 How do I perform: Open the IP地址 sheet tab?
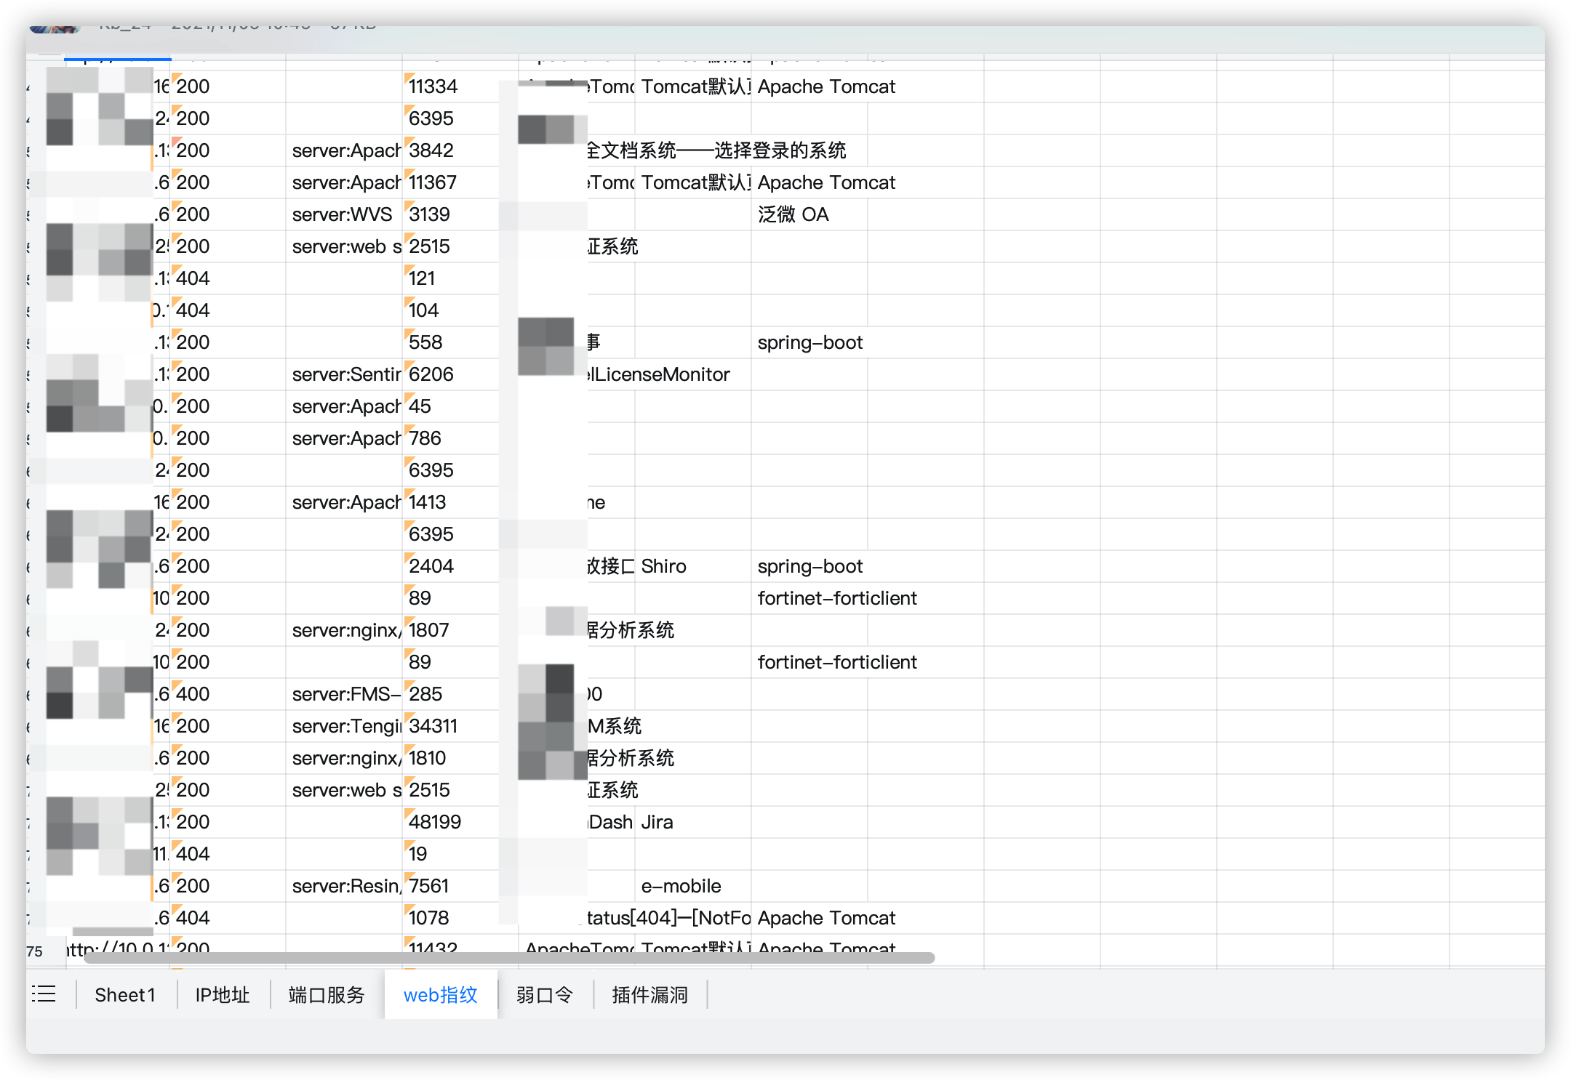223,994
